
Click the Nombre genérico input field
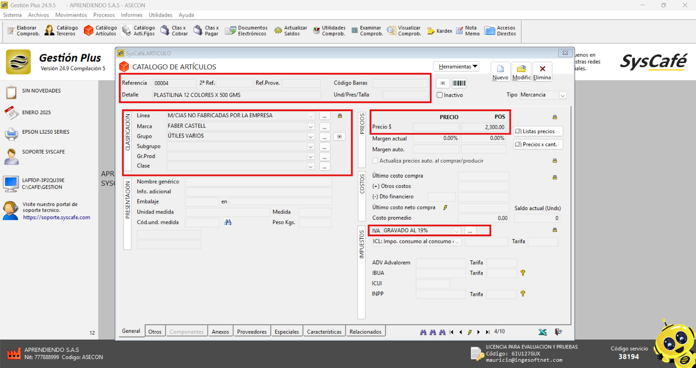coord(258,182)
